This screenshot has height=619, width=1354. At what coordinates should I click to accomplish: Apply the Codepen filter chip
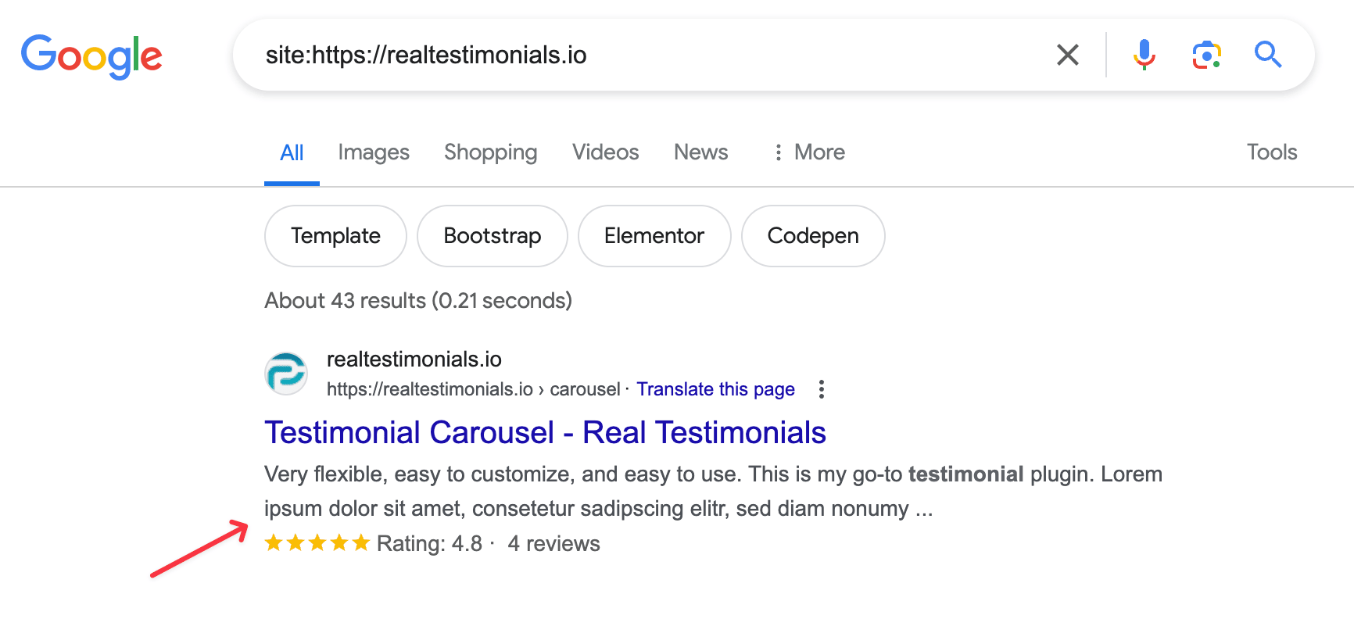813,236
